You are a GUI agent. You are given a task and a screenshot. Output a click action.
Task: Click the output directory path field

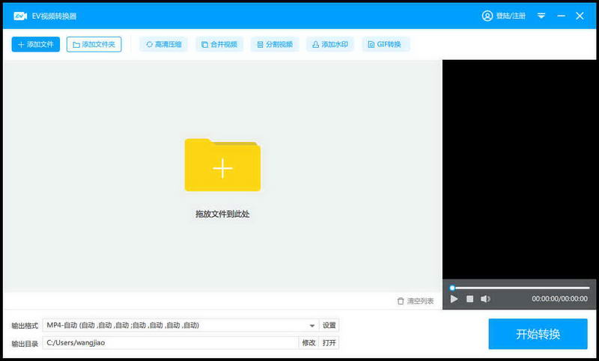(x=171, y=343)
